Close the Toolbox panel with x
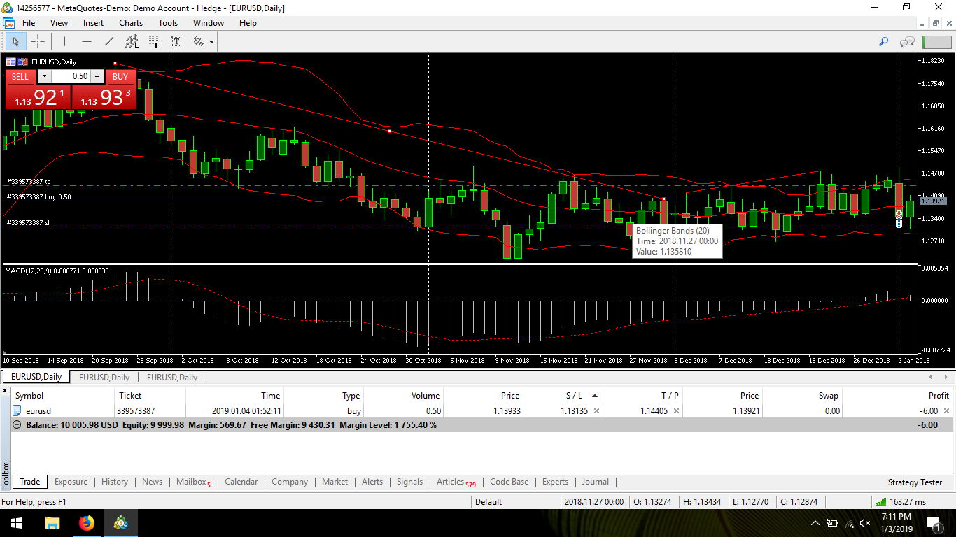 coord(6,392)
